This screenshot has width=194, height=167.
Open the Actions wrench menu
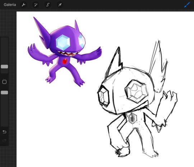[x=23, y=5]
